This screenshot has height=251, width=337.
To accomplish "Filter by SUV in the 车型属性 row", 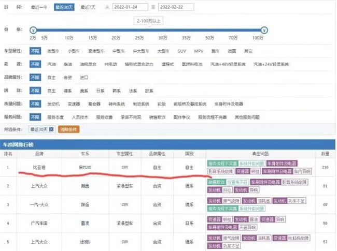I will [182, 51].
